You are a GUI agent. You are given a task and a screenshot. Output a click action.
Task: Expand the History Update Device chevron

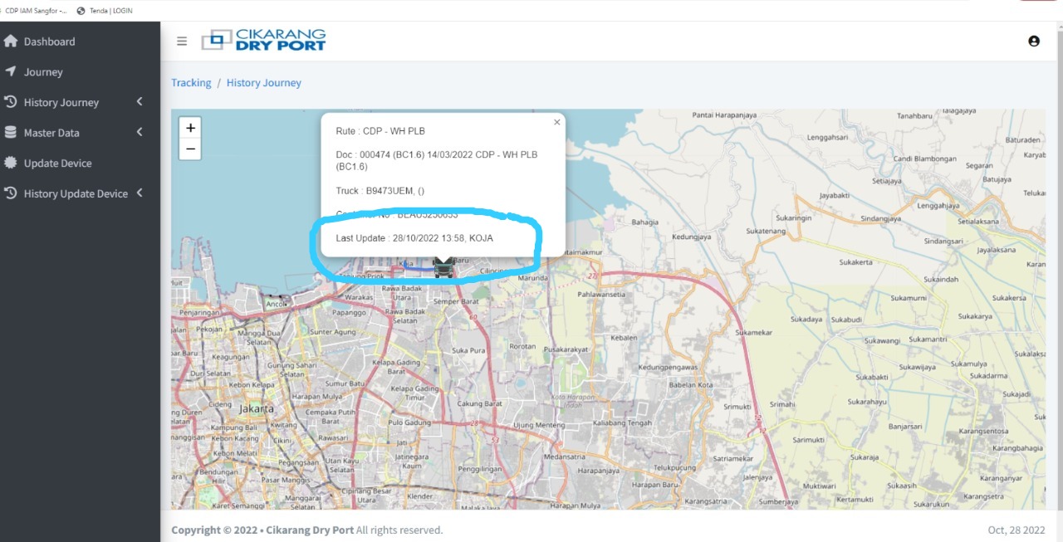140,193
